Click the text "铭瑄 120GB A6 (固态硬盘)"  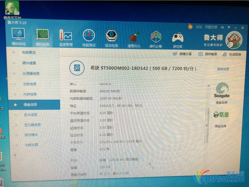[119, 160]
